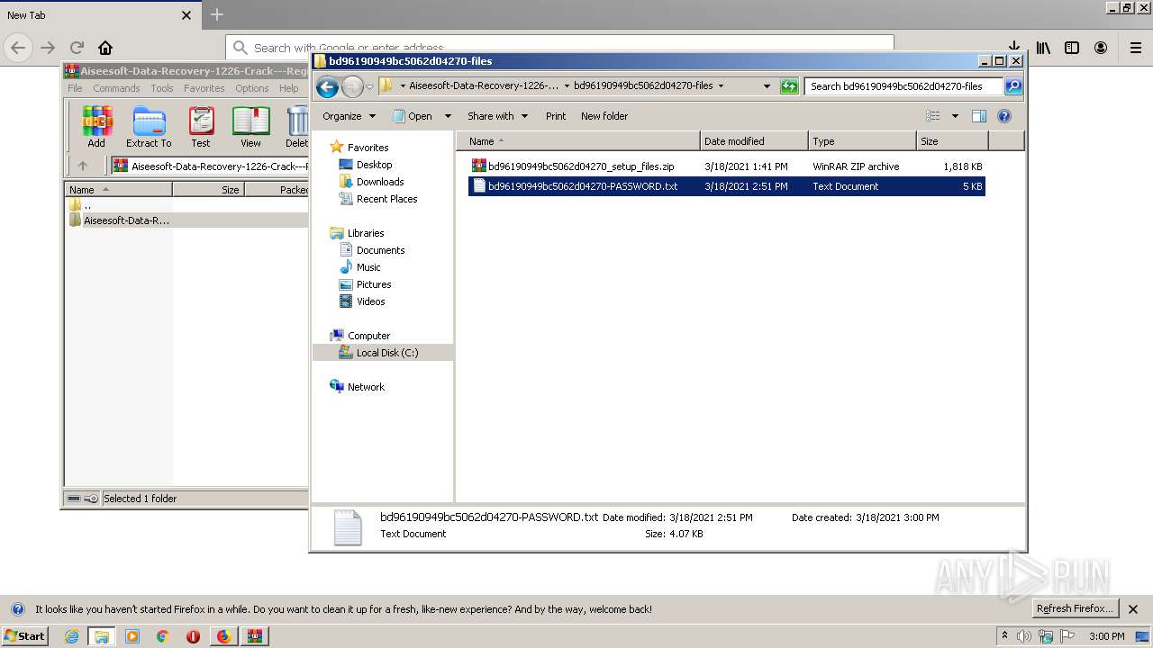Click the green refresh button in Explorer

click(789, 86)
